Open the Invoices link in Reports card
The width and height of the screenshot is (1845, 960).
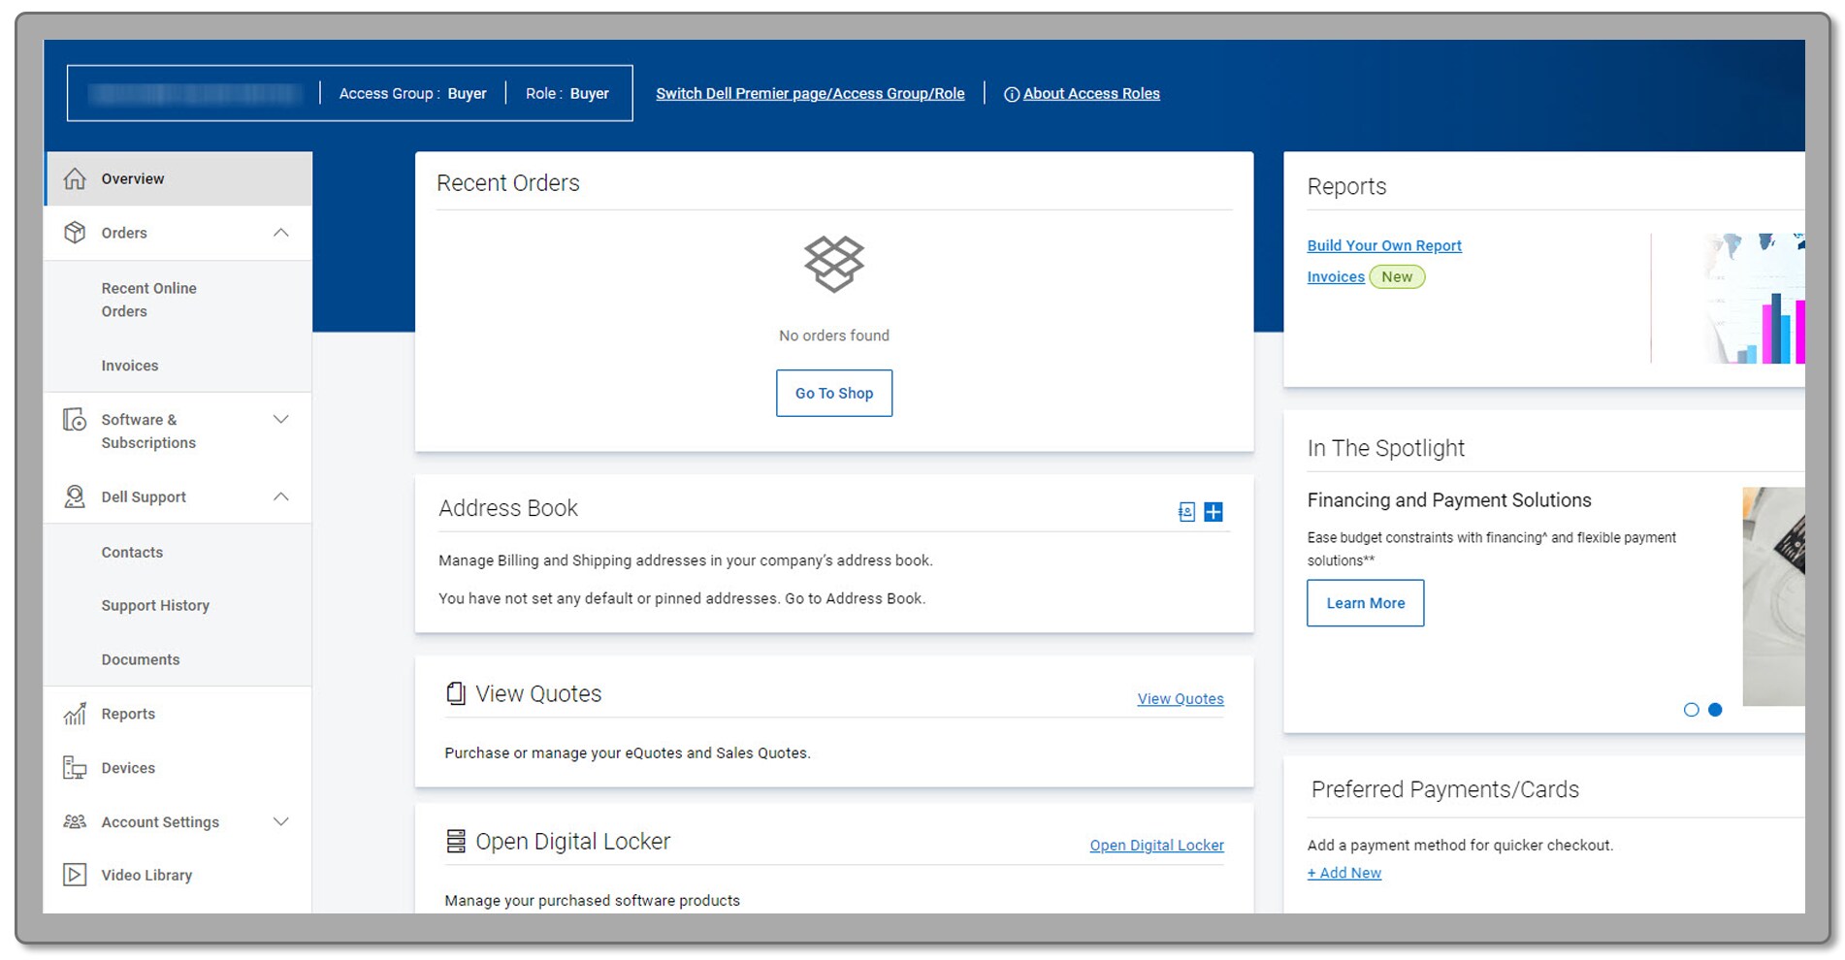click(x=1336, y=277)
